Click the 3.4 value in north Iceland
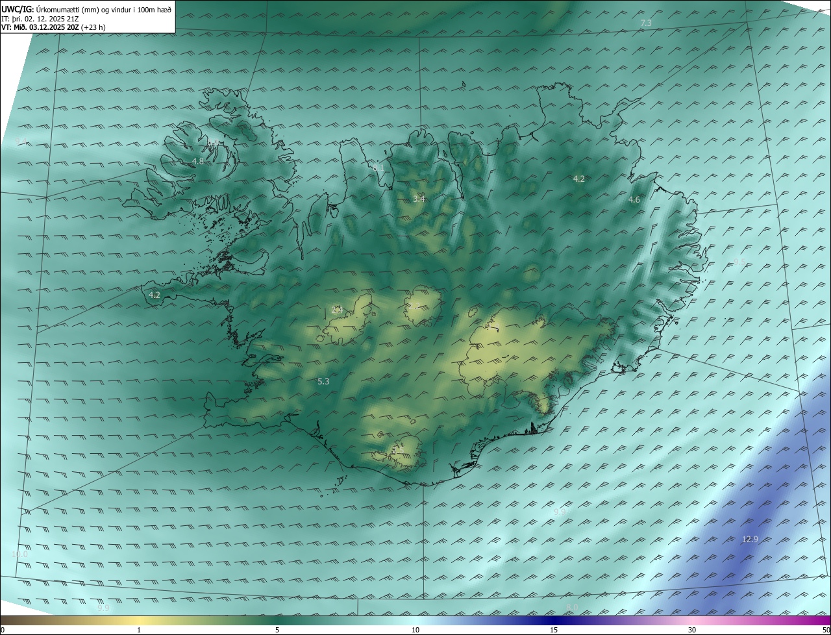This screenshot has width=831, height=635. coord(419,199)
